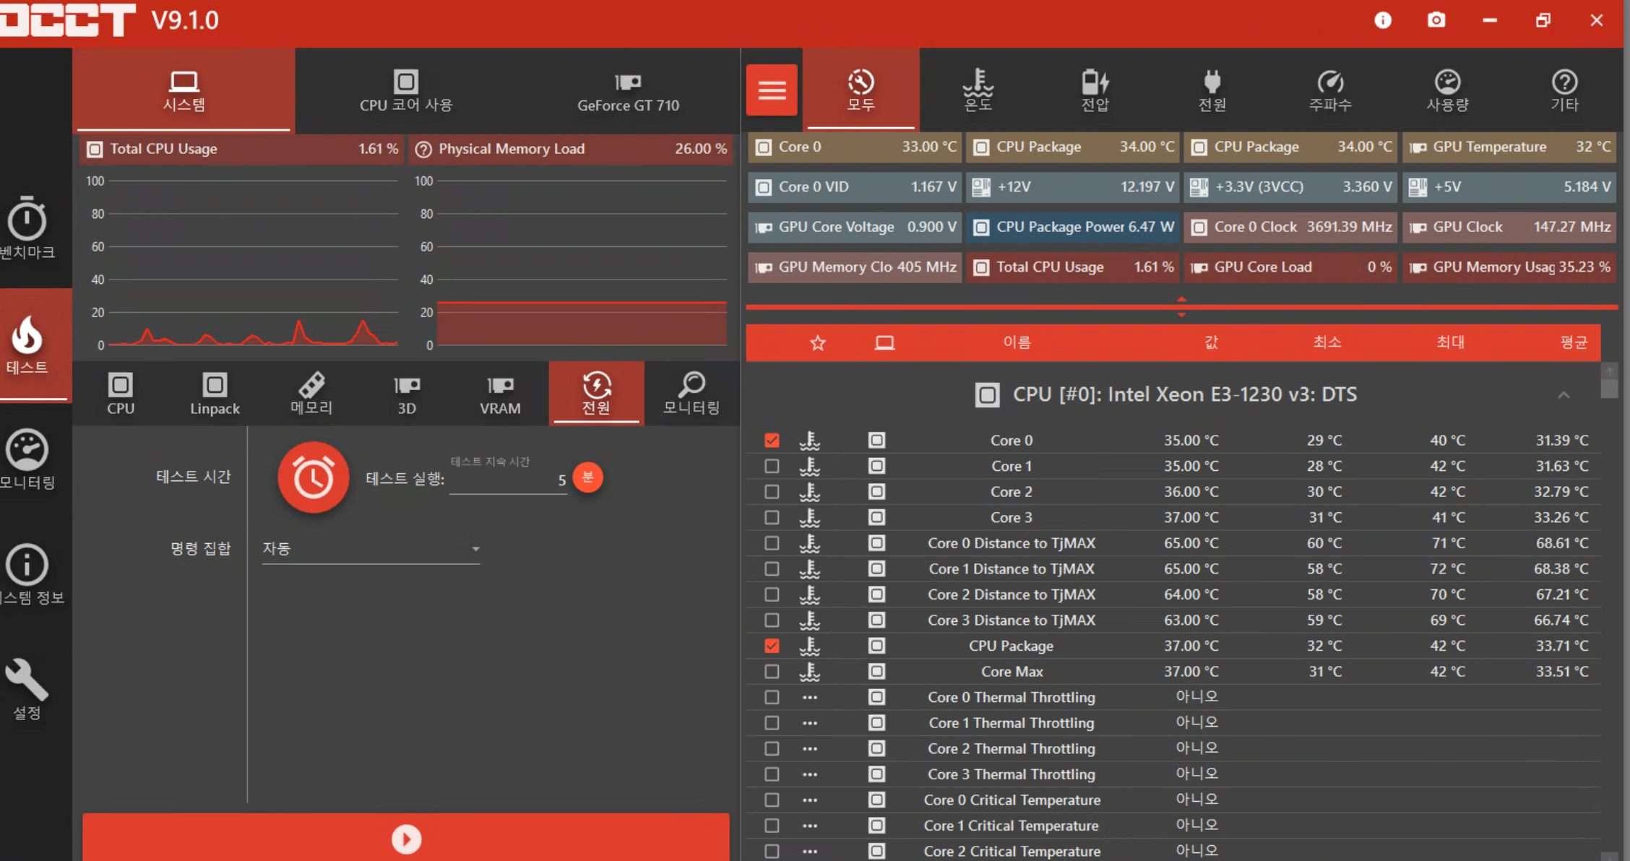Screen dimensions: 1630x861
Task: Click the minutes unit button
Action: pos(587,477)
